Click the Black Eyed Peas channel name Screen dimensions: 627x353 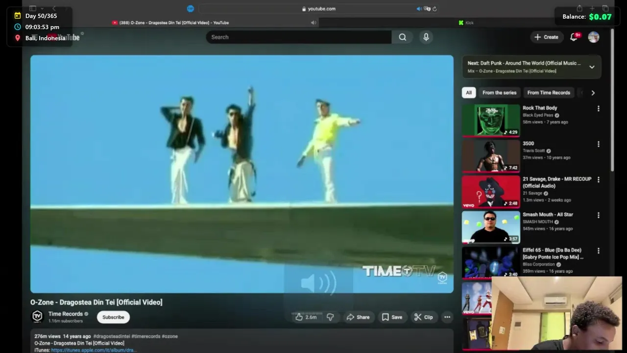[539, 115]
